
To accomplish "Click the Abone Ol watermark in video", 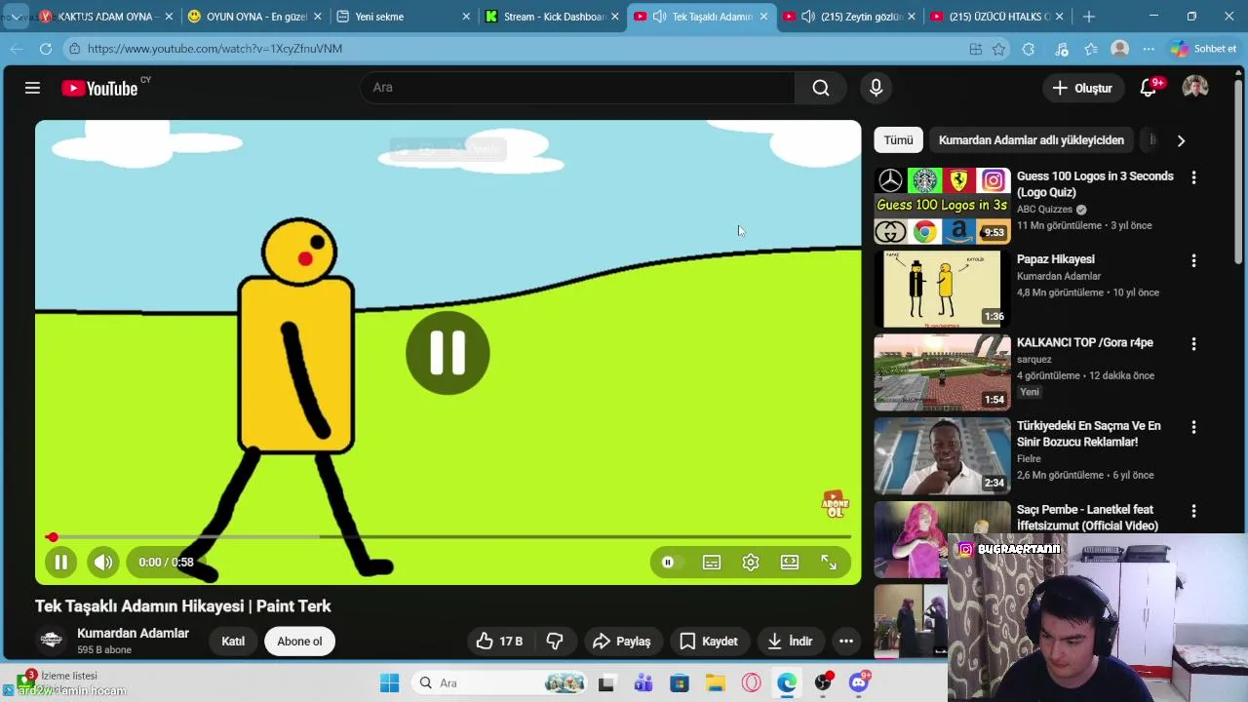I will (835, 504).
